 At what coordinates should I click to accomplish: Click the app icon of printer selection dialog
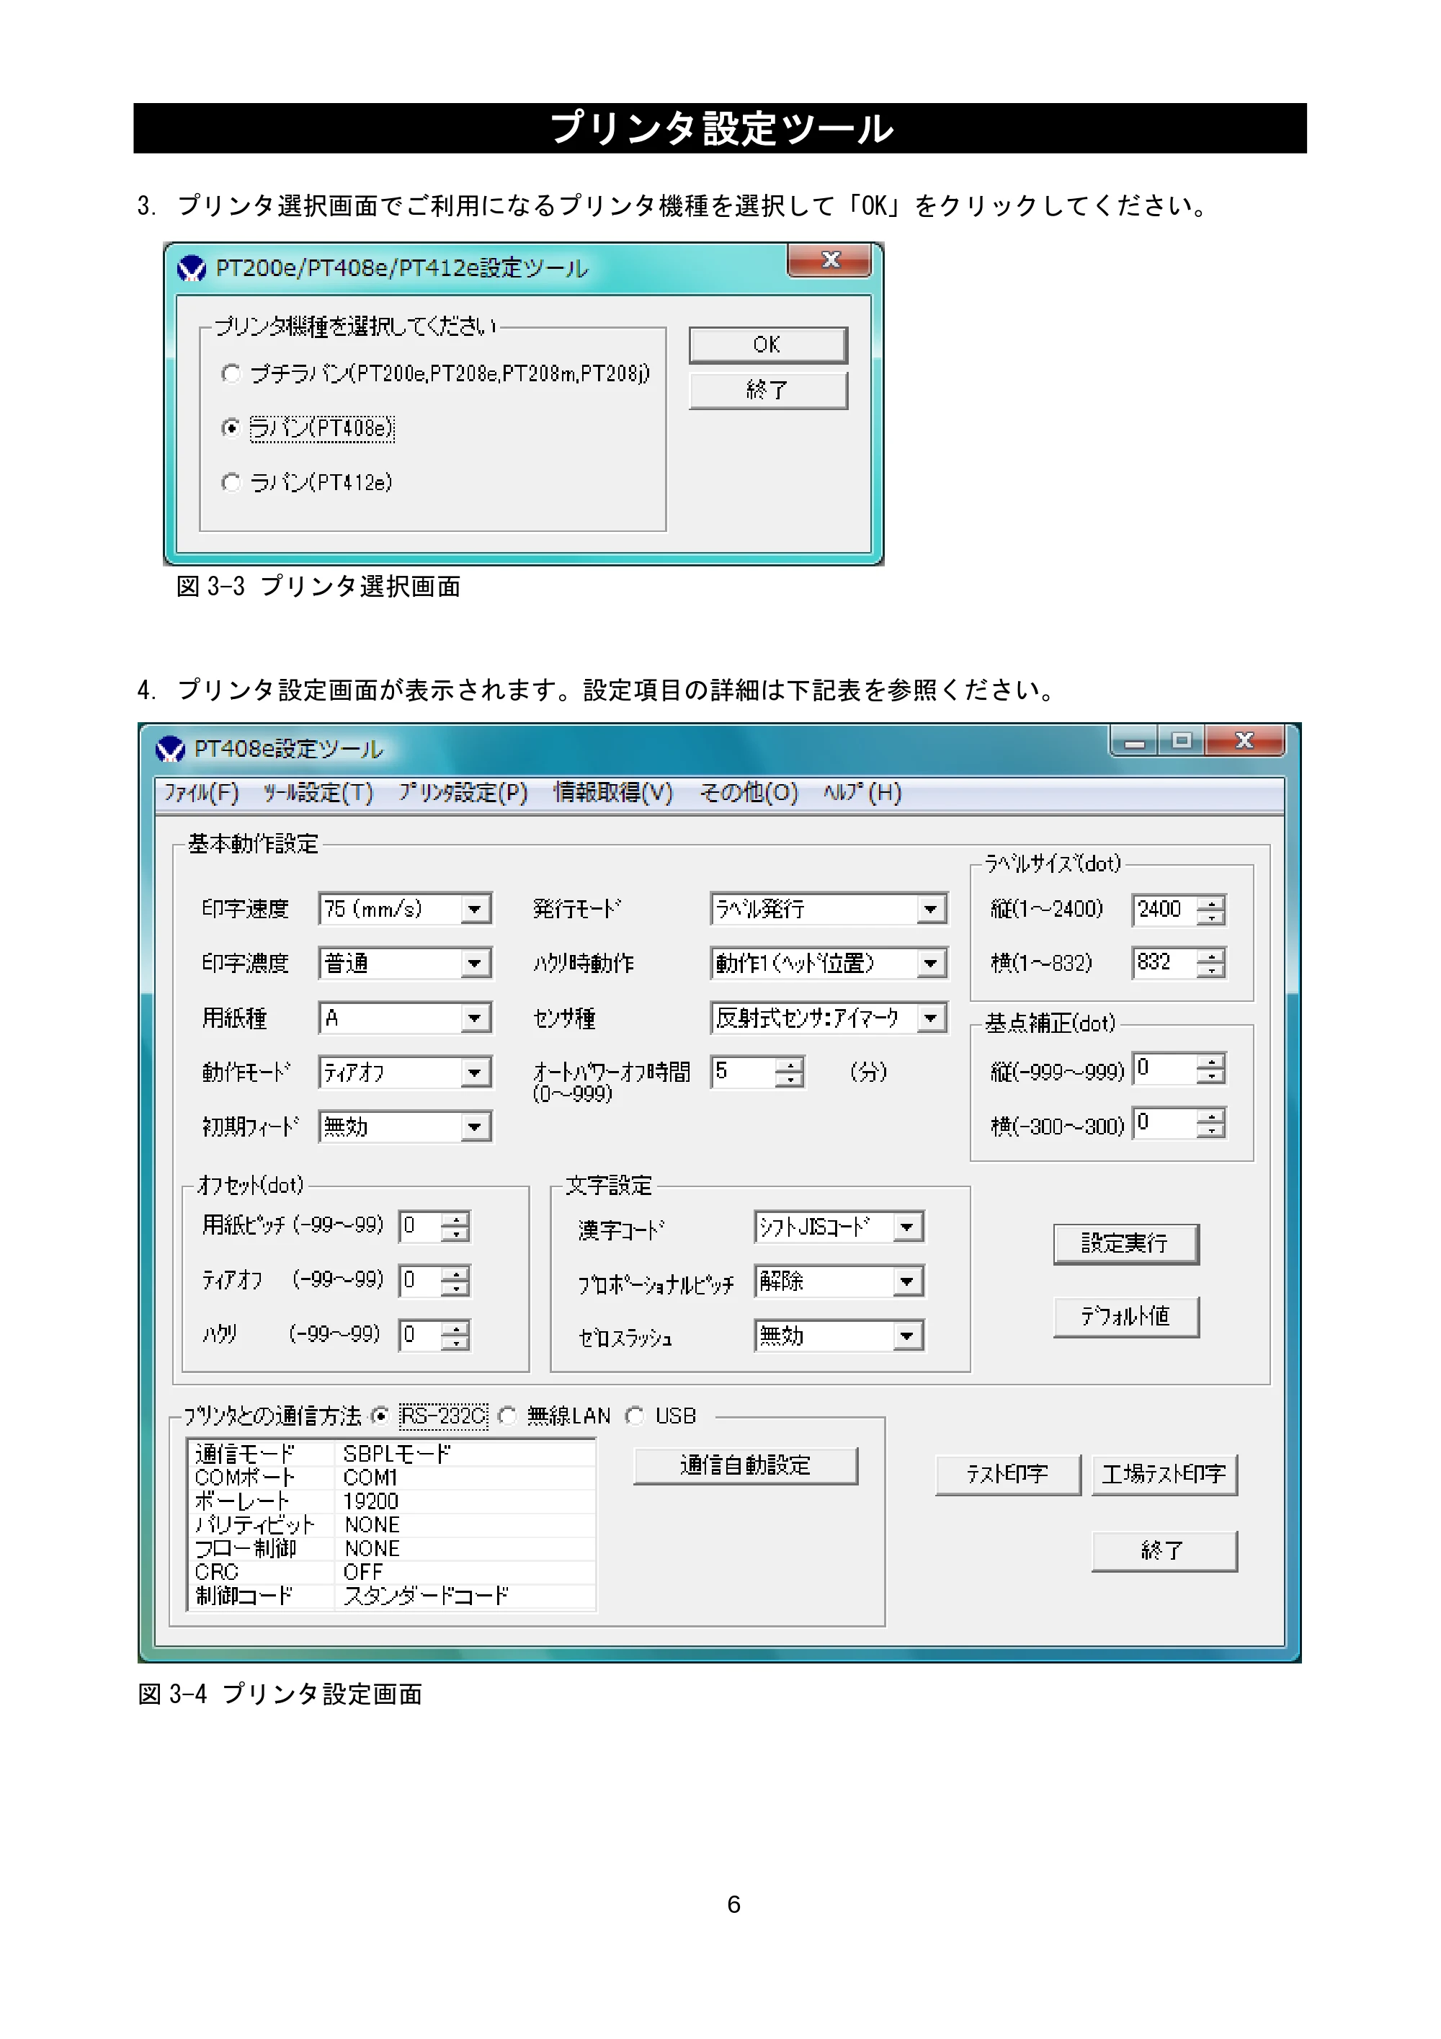click(x=191, y=268)
